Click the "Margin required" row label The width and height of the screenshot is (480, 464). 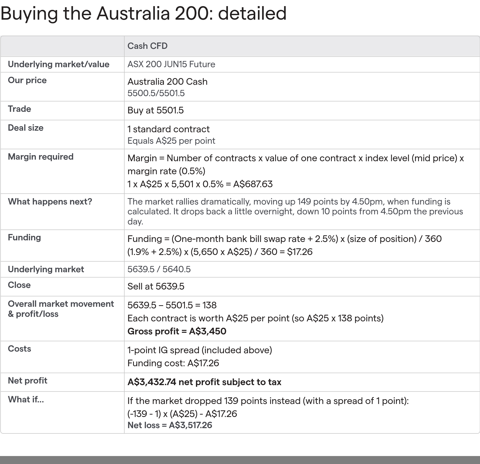tap(41, 157)
